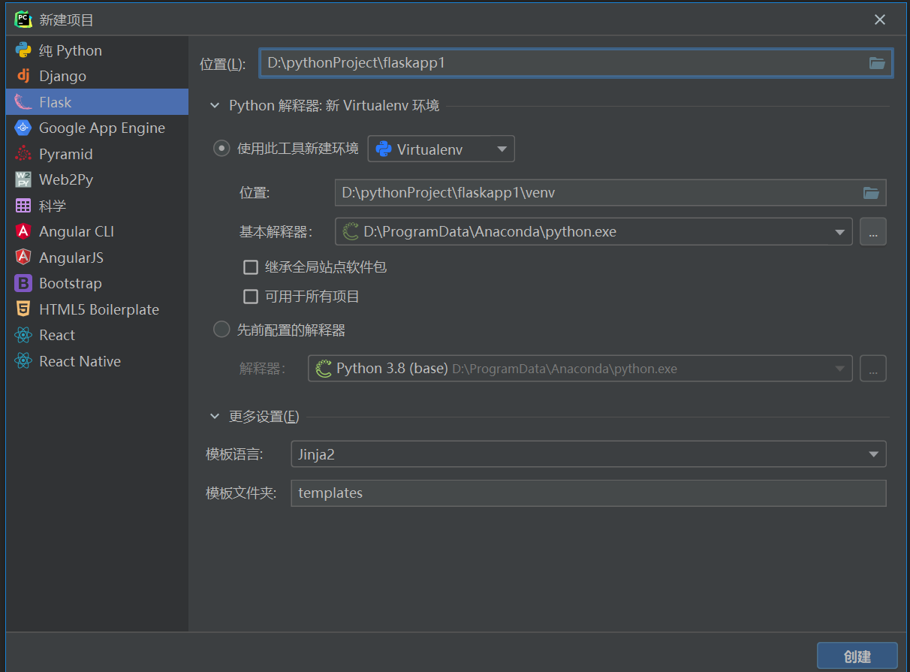Open the Python 3.8 (base) 解释器 dropdown

[x=580, y=369]
